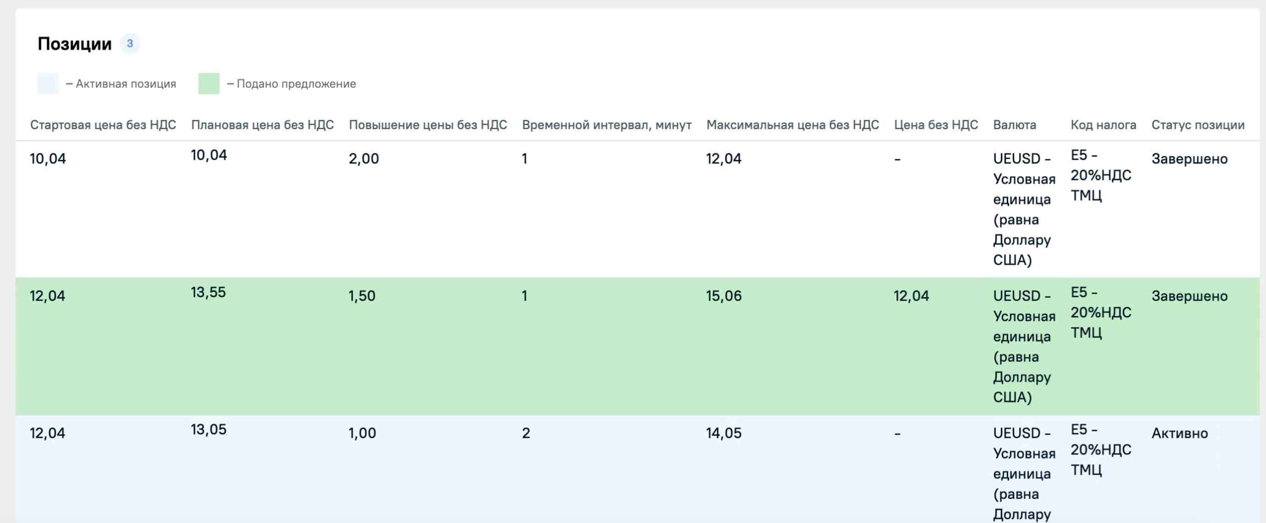1266x523 pixels.
Task: Click the 'Код налога' column header
Action: coord(1104,125)
